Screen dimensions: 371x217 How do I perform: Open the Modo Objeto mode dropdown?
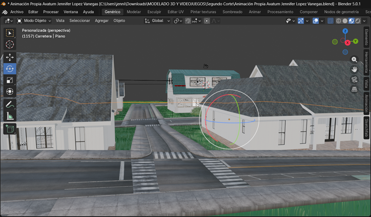coord(34,21)
